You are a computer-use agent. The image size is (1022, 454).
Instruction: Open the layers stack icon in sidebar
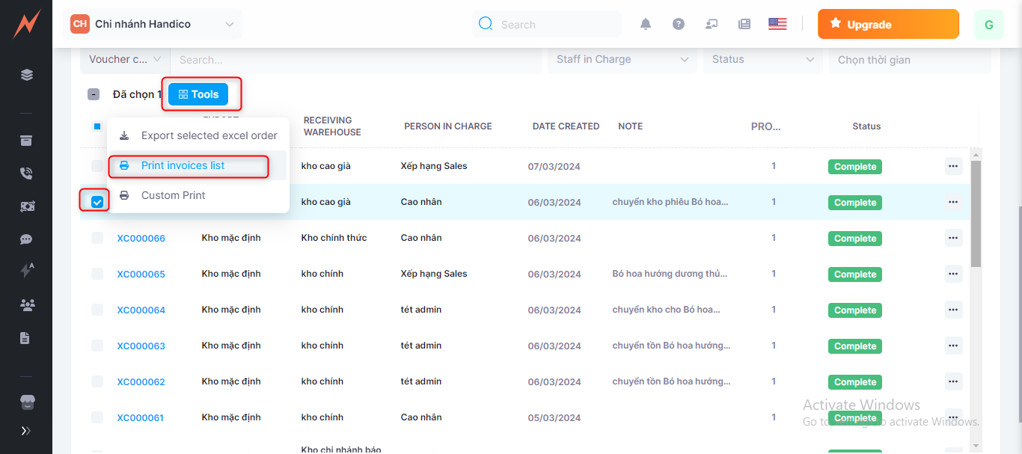pos(27,75)
